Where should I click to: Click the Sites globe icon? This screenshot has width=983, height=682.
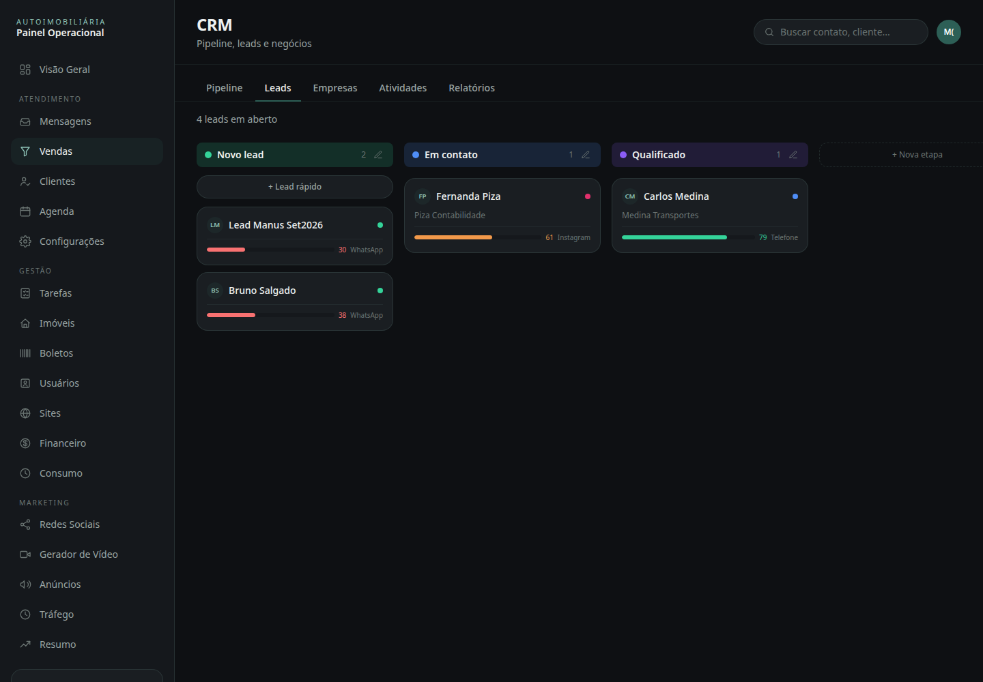point(25,413)
